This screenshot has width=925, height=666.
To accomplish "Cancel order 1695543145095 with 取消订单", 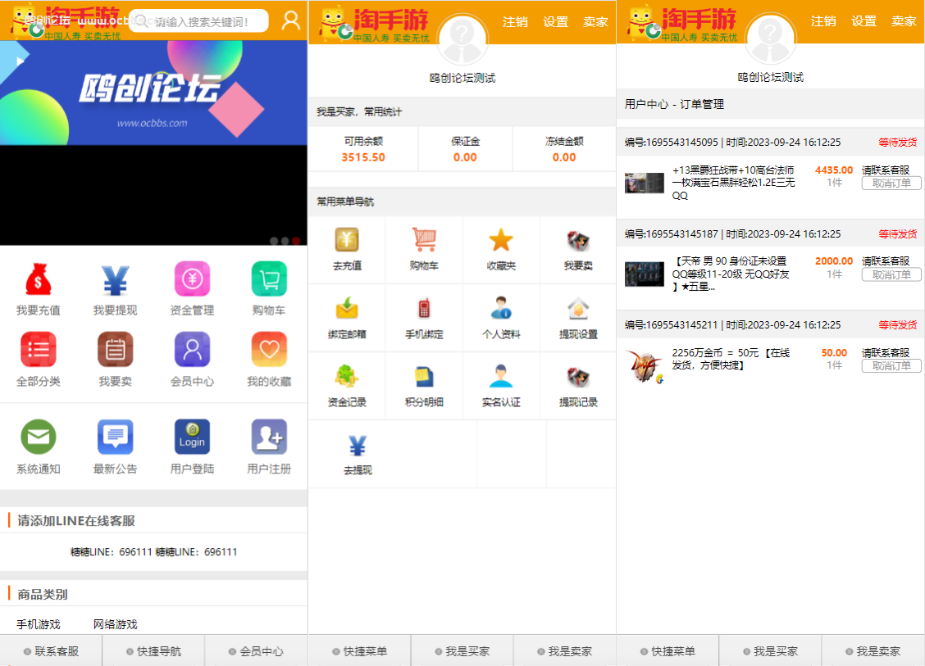I will [x=891, y=183].
